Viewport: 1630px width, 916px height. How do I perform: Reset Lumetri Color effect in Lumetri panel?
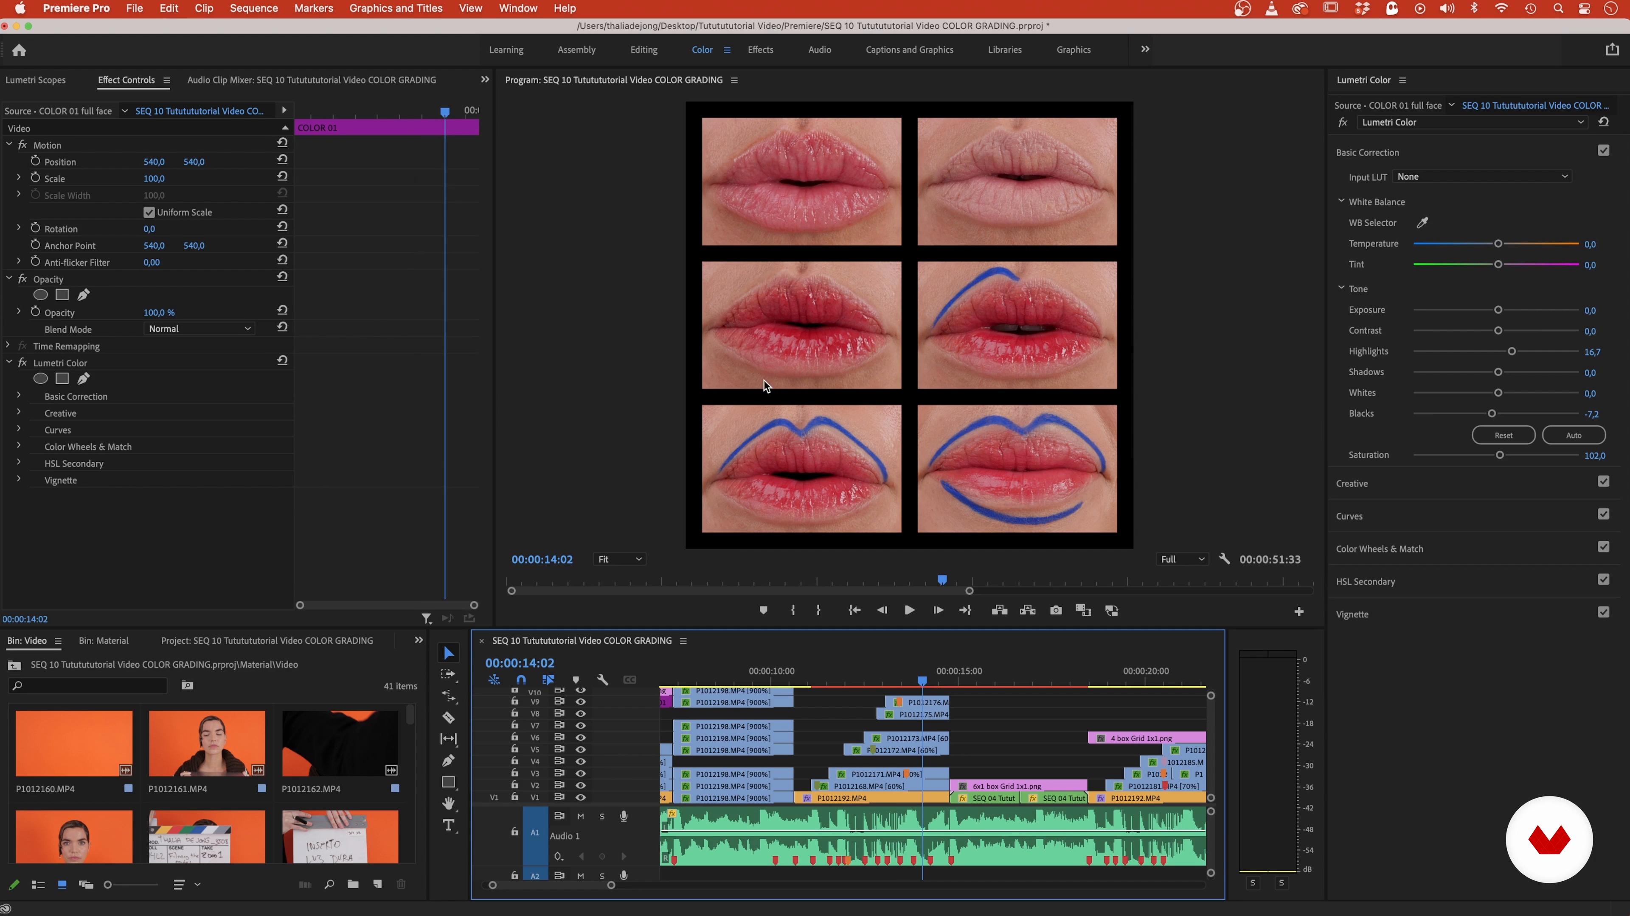point(1603,122)
